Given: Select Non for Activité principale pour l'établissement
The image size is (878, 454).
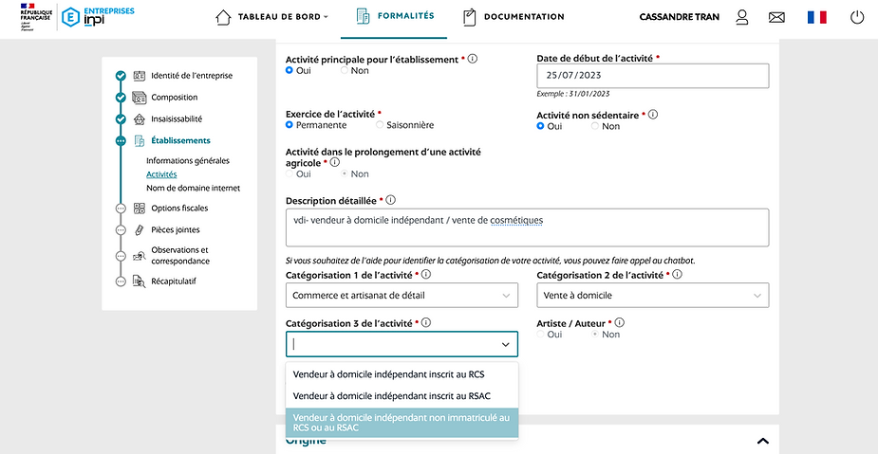Looking at the screenshot, I should click(346, 70).
